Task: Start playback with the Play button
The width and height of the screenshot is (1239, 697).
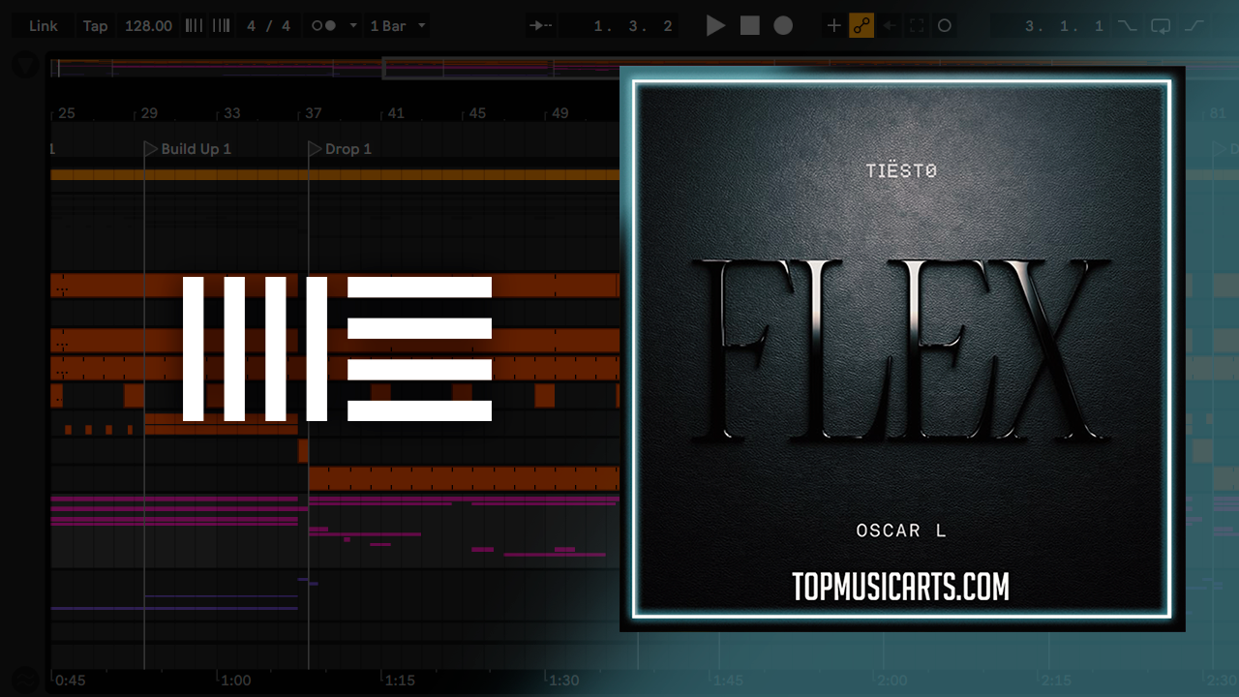Action: tap(715, 26)
